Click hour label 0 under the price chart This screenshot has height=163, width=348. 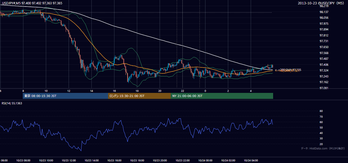click(x=205, y=91)
